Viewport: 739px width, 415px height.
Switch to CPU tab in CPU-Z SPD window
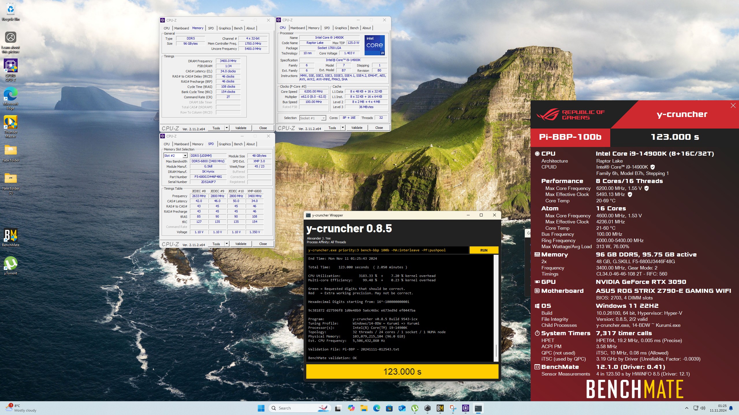click(x=167, y=144)
